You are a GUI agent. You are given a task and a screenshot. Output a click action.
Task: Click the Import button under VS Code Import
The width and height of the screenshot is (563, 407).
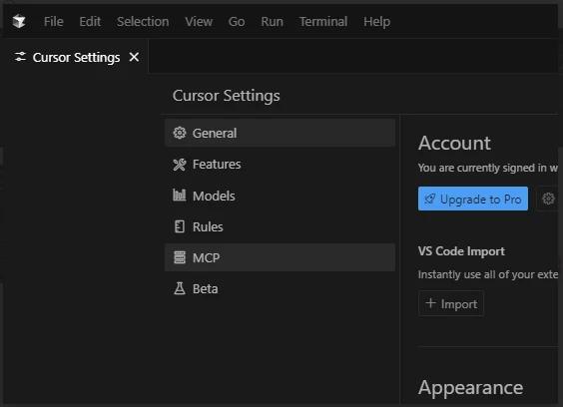[451, 303]
